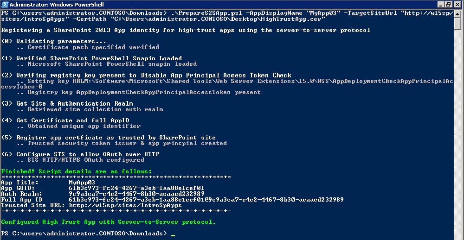Viewport: 464px width, 240px height.
Task: Click the MyApp03 App Title value
Action: [82, 183]
